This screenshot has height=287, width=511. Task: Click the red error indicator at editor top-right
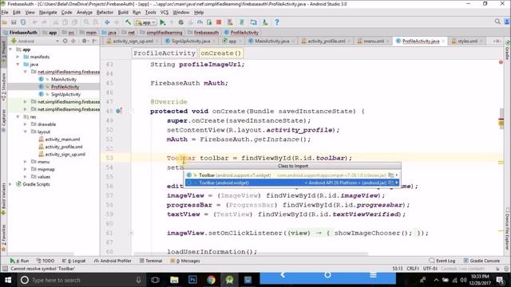(501, 62)
